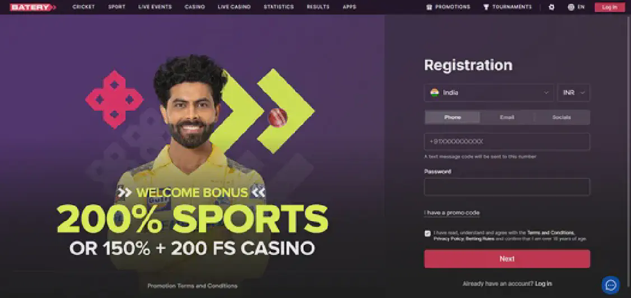
Task: Uncheck the Terms and Conditions agreement checkbox
Action: pos(428,233)
